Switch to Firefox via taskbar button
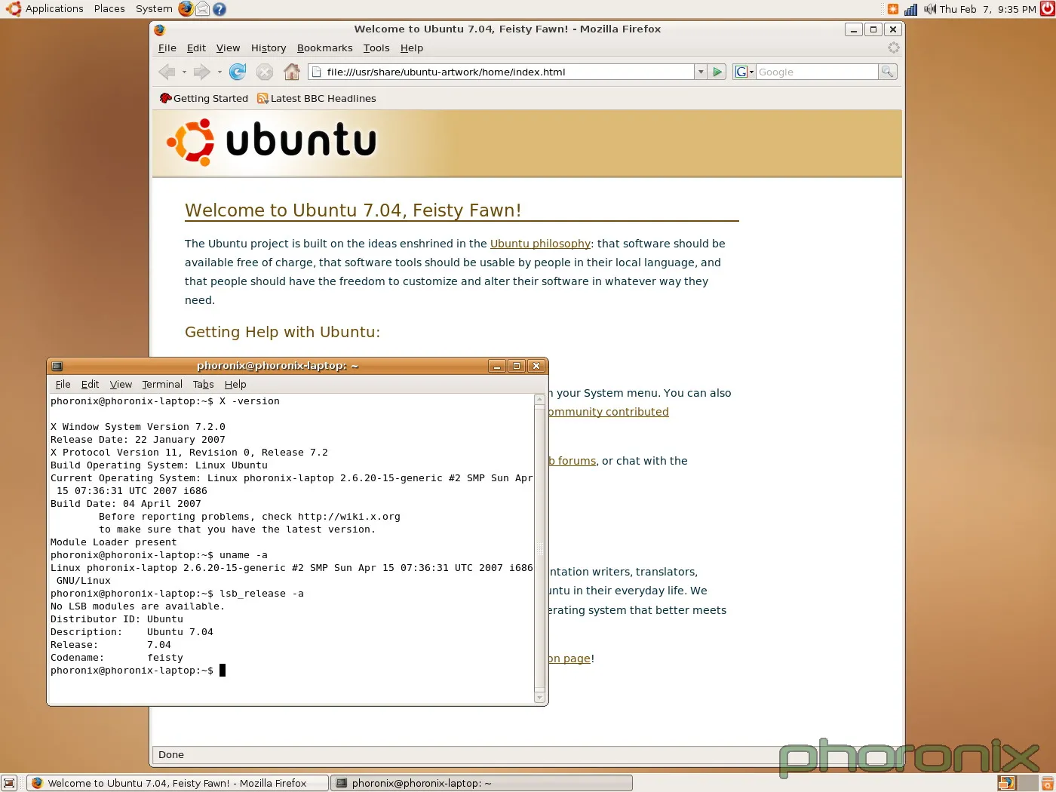The image size is (1056, 792). tap(178, 783)
